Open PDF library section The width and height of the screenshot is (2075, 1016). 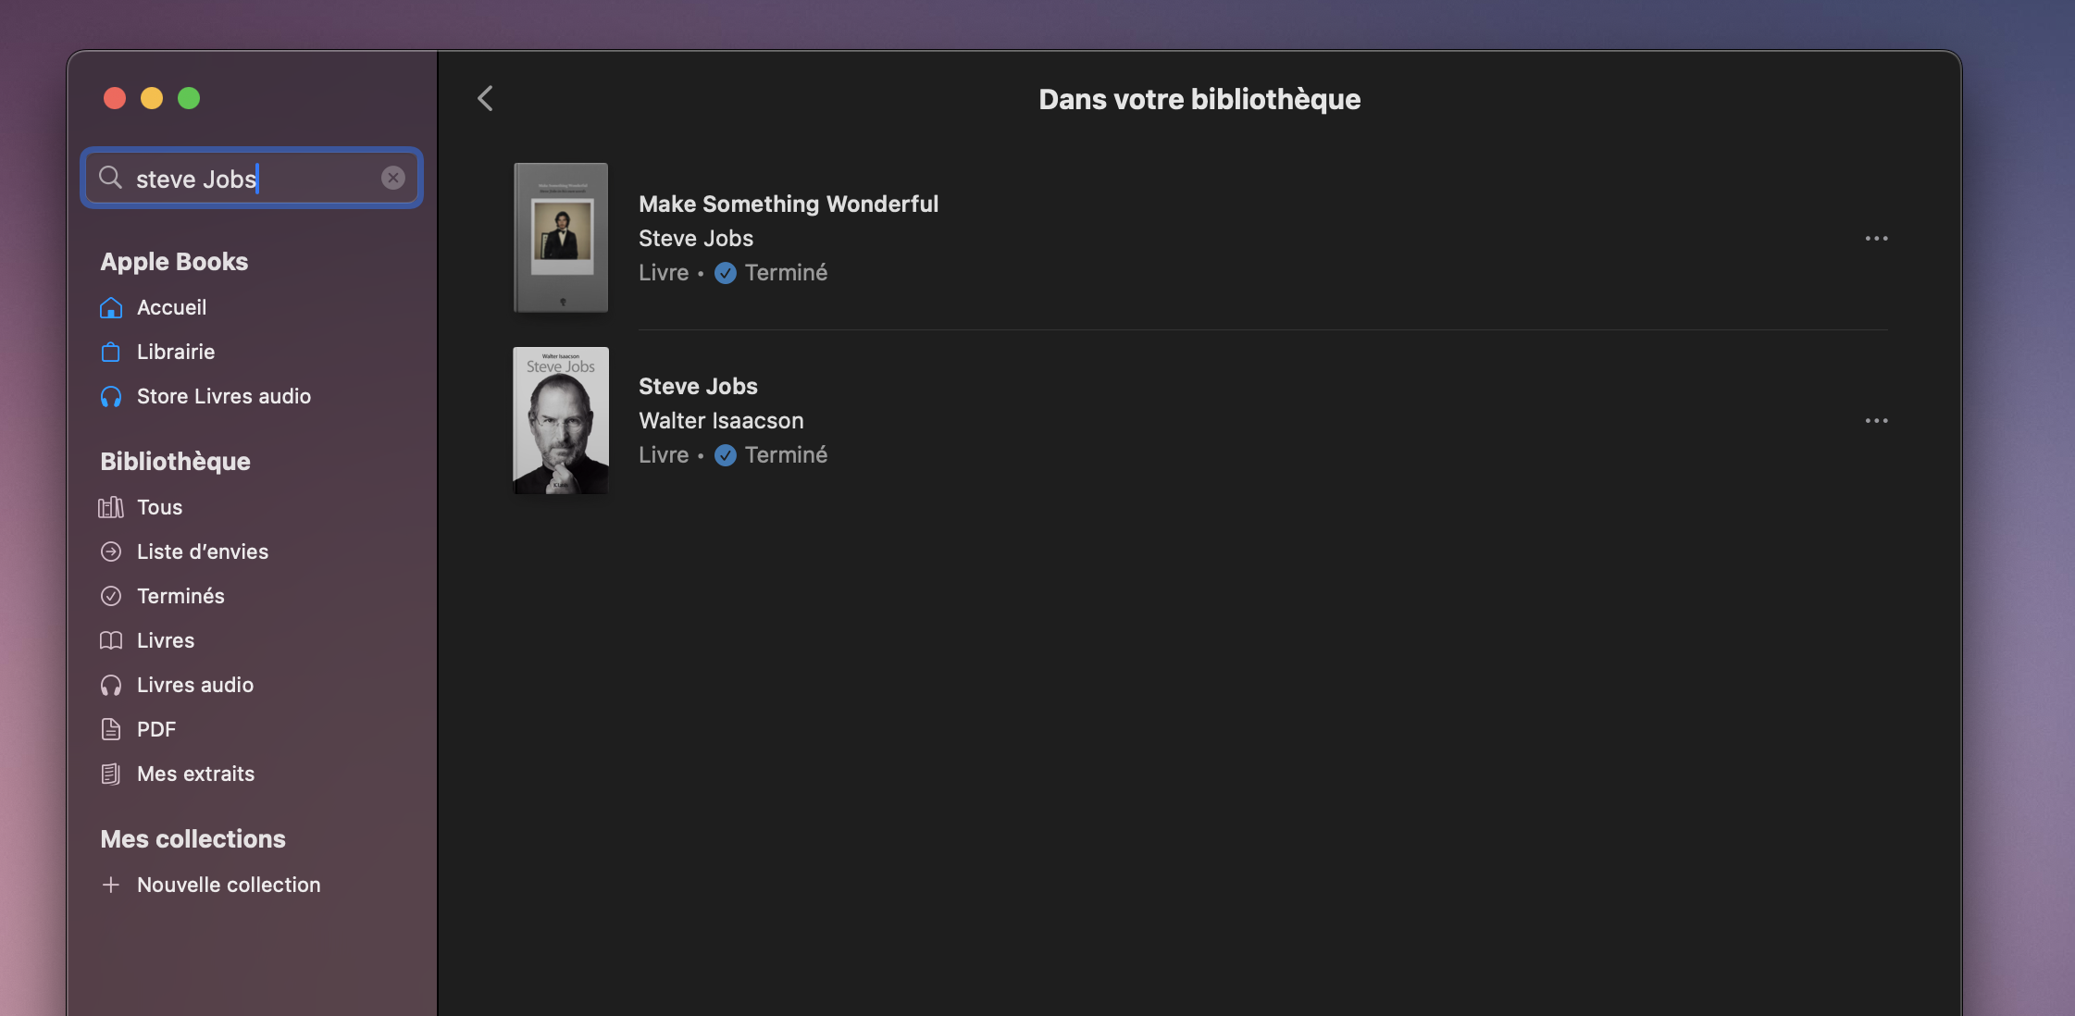(155, 729)
